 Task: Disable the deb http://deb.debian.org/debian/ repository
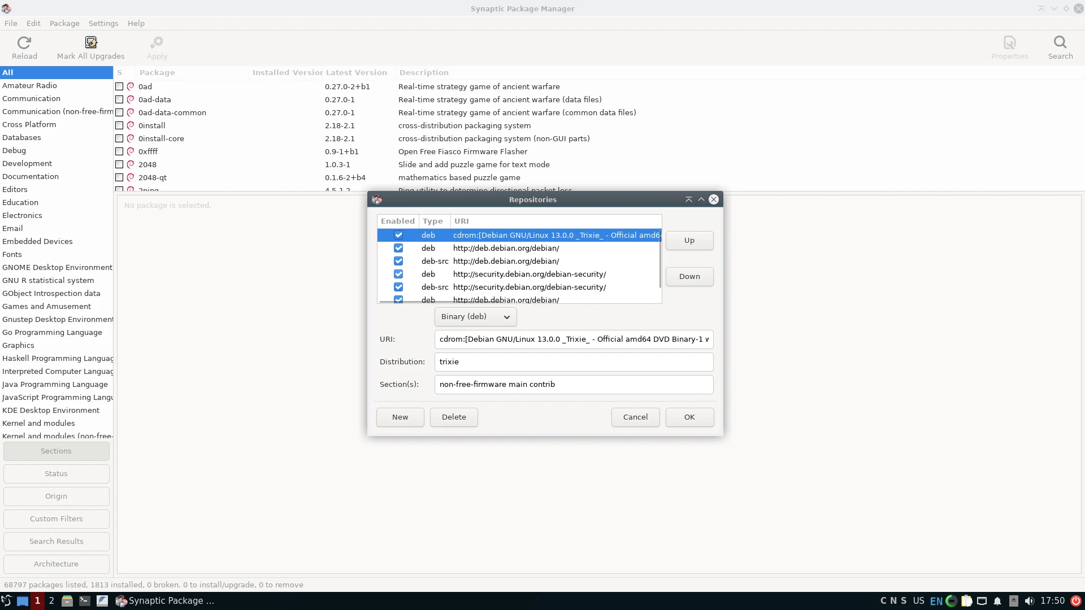(x=399, y=248)
